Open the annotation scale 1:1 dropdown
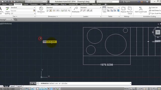This screenshot has height=90, width=161. pyautogui.click(x=140, y=89)
